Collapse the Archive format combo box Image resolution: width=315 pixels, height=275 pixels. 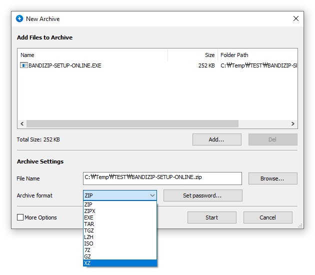152,195
